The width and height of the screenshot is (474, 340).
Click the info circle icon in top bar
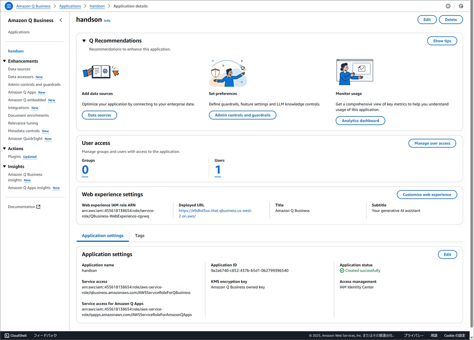click(448, 6)
